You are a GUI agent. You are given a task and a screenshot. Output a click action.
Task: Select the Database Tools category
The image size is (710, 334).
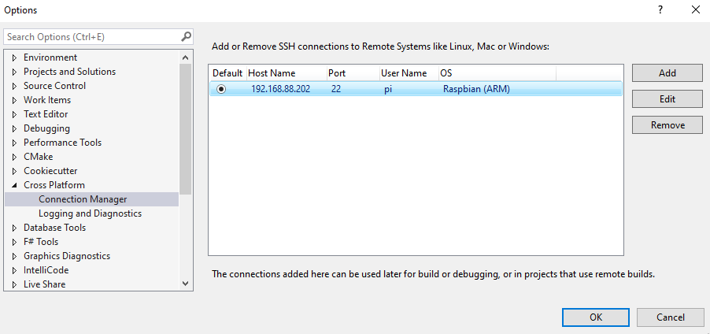pos(55,228)
